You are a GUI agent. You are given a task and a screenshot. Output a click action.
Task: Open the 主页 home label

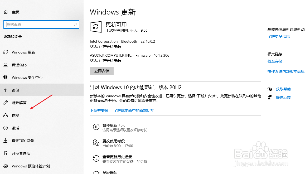(x=16, y=12)
